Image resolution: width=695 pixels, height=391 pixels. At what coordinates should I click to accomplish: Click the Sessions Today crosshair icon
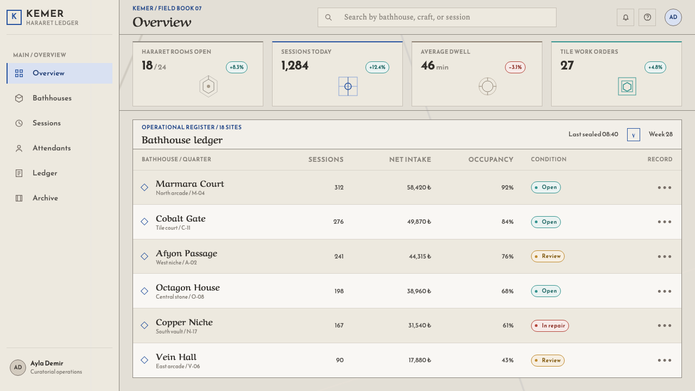[x=348, y=86]
